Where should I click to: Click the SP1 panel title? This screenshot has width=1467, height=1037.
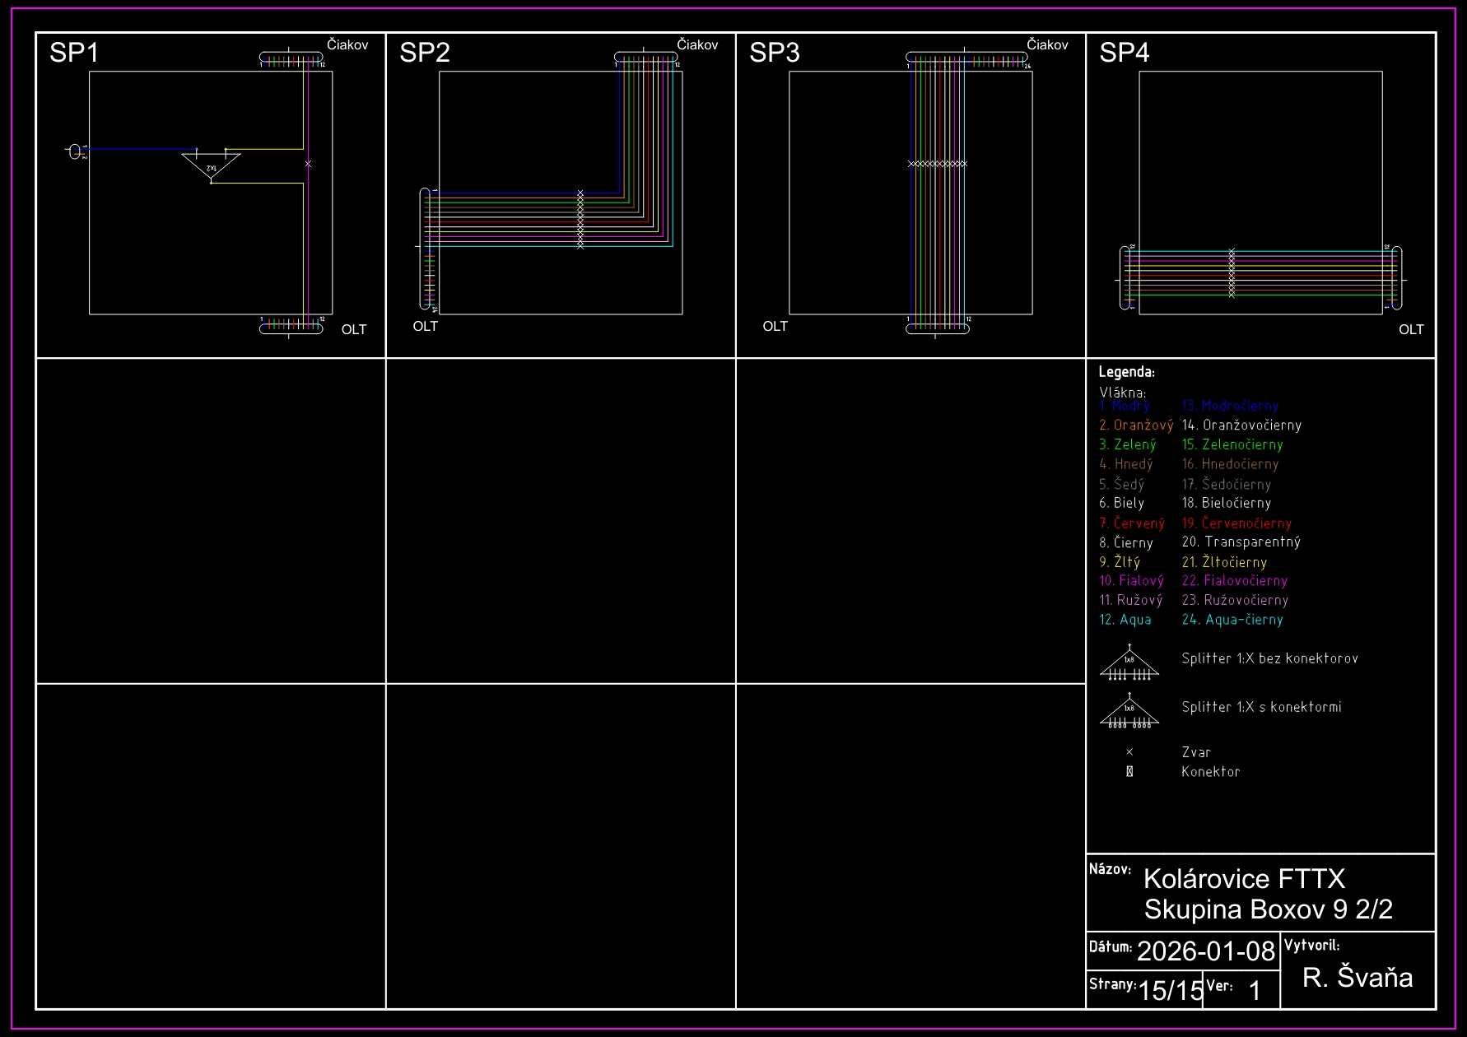(74, 53)
